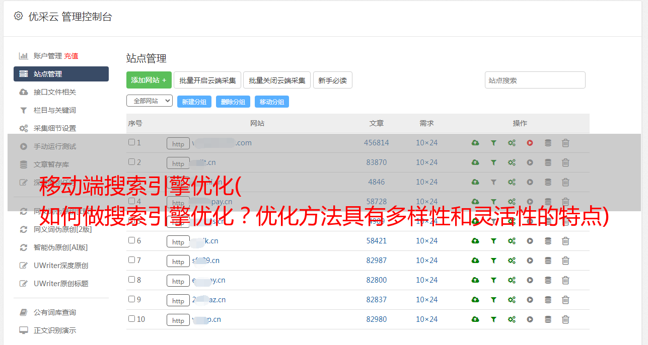Image resolution: width=648 pixels, height=345 pixels.
Task: Click the play icon in row 3
Action: [x=530, y=182]
